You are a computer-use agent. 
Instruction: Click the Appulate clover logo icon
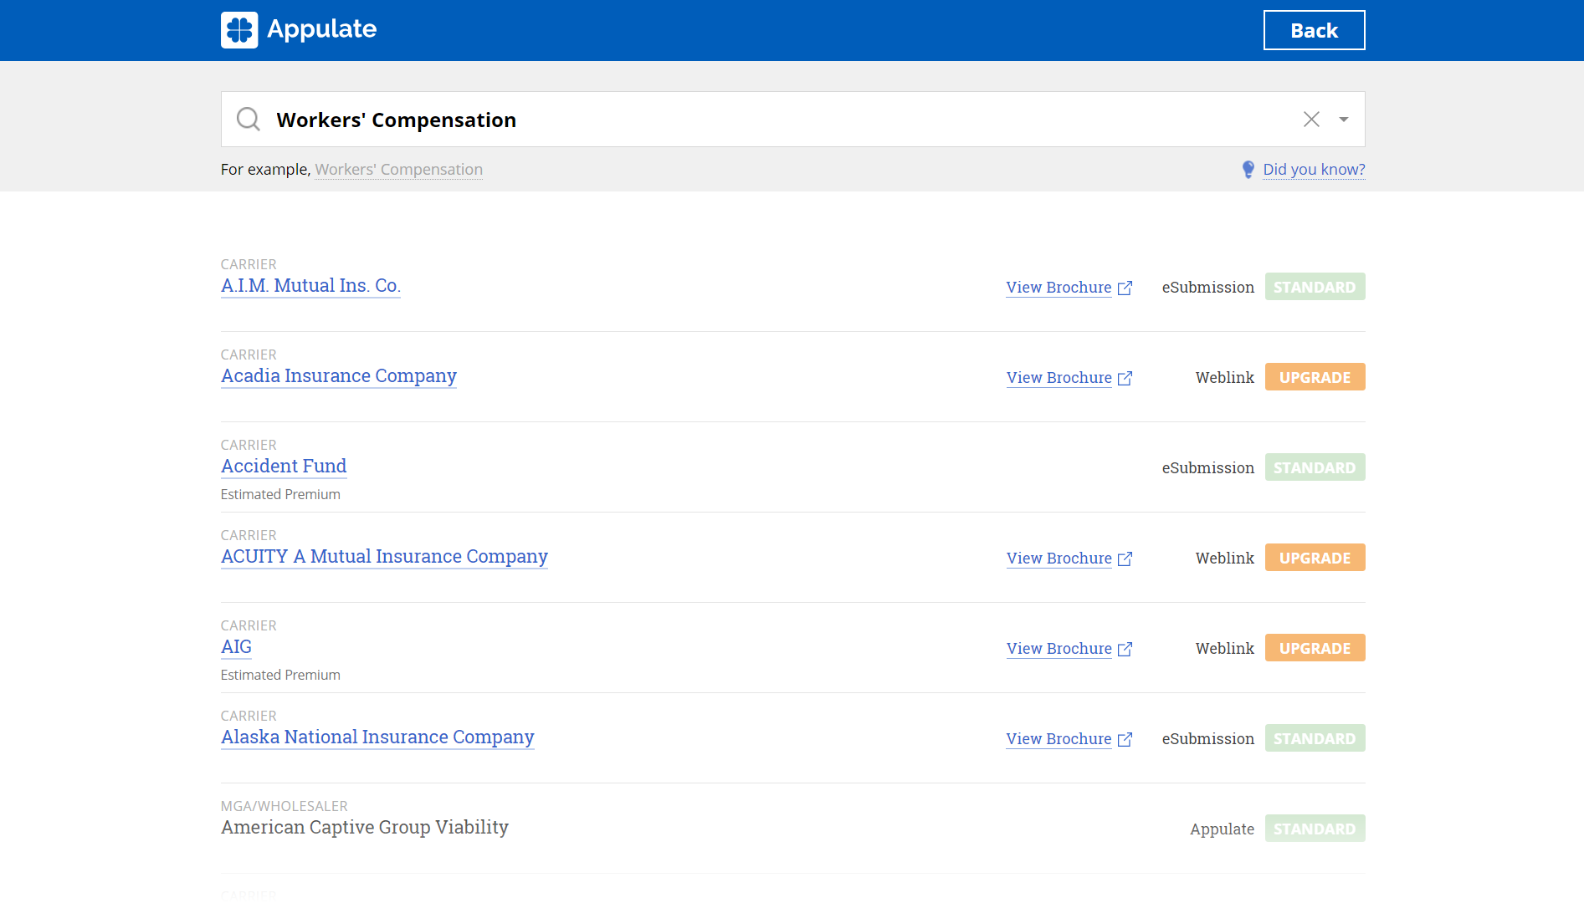239,30
